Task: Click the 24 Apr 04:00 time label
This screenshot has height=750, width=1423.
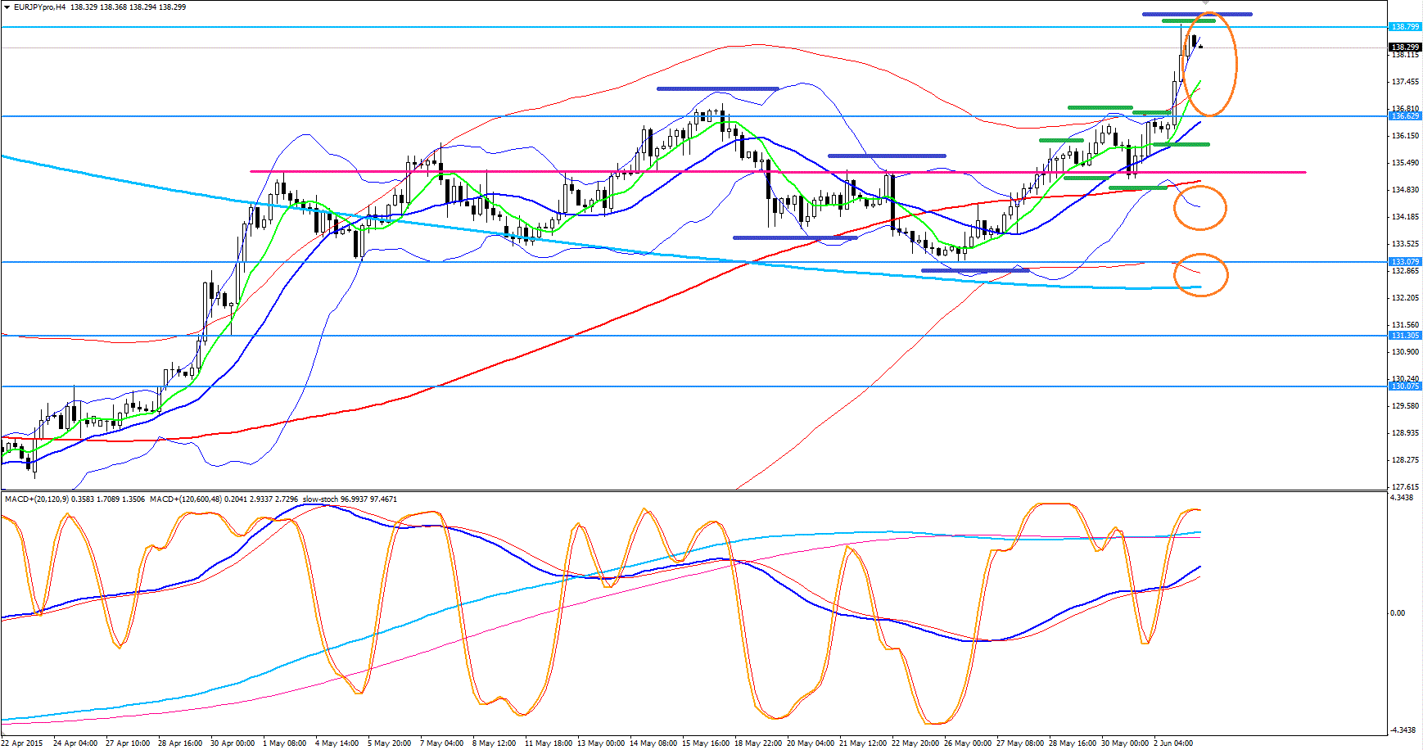Action: 75,743
